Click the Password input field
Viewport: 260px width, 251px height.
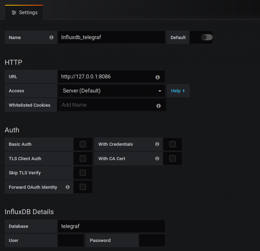[x=152, y=240]
